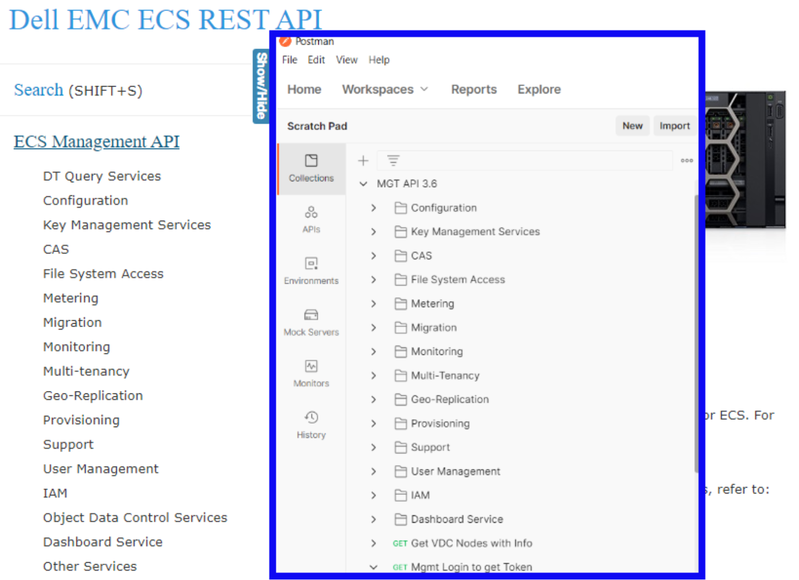Click the New button in Scratch Pad
The image size is (799, 580).
(x=632, y=126)
